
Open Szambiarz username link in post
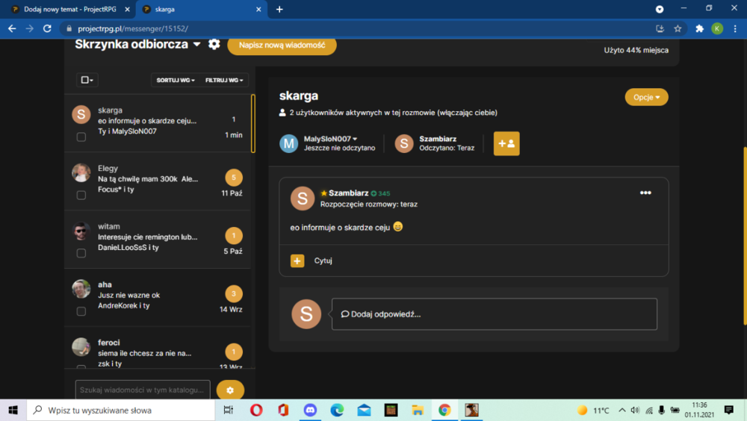[x=348, y=193]
